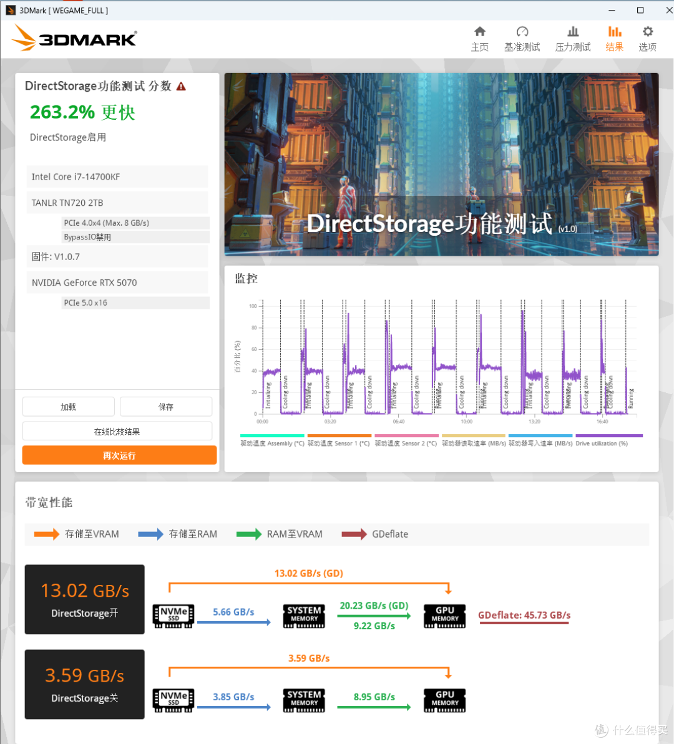
Task: Click the 13.02 GB/s (GD) orange label
Action: (309, 573)
